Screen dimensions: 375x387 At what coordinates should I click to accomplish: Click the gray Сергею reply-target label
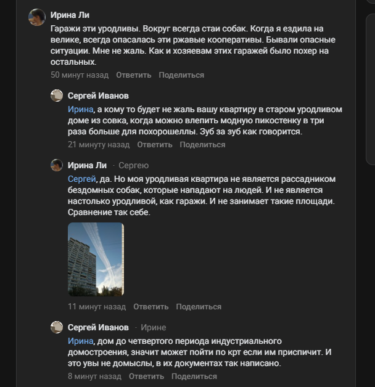[134, 165]
